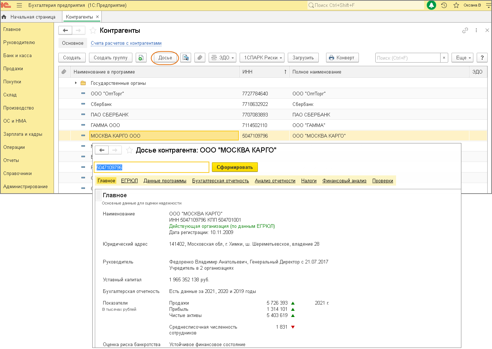Open the ЭДО dropdown
Image resolution: width=492 pixels, height=349 pixels.
[x=222, y=57]
